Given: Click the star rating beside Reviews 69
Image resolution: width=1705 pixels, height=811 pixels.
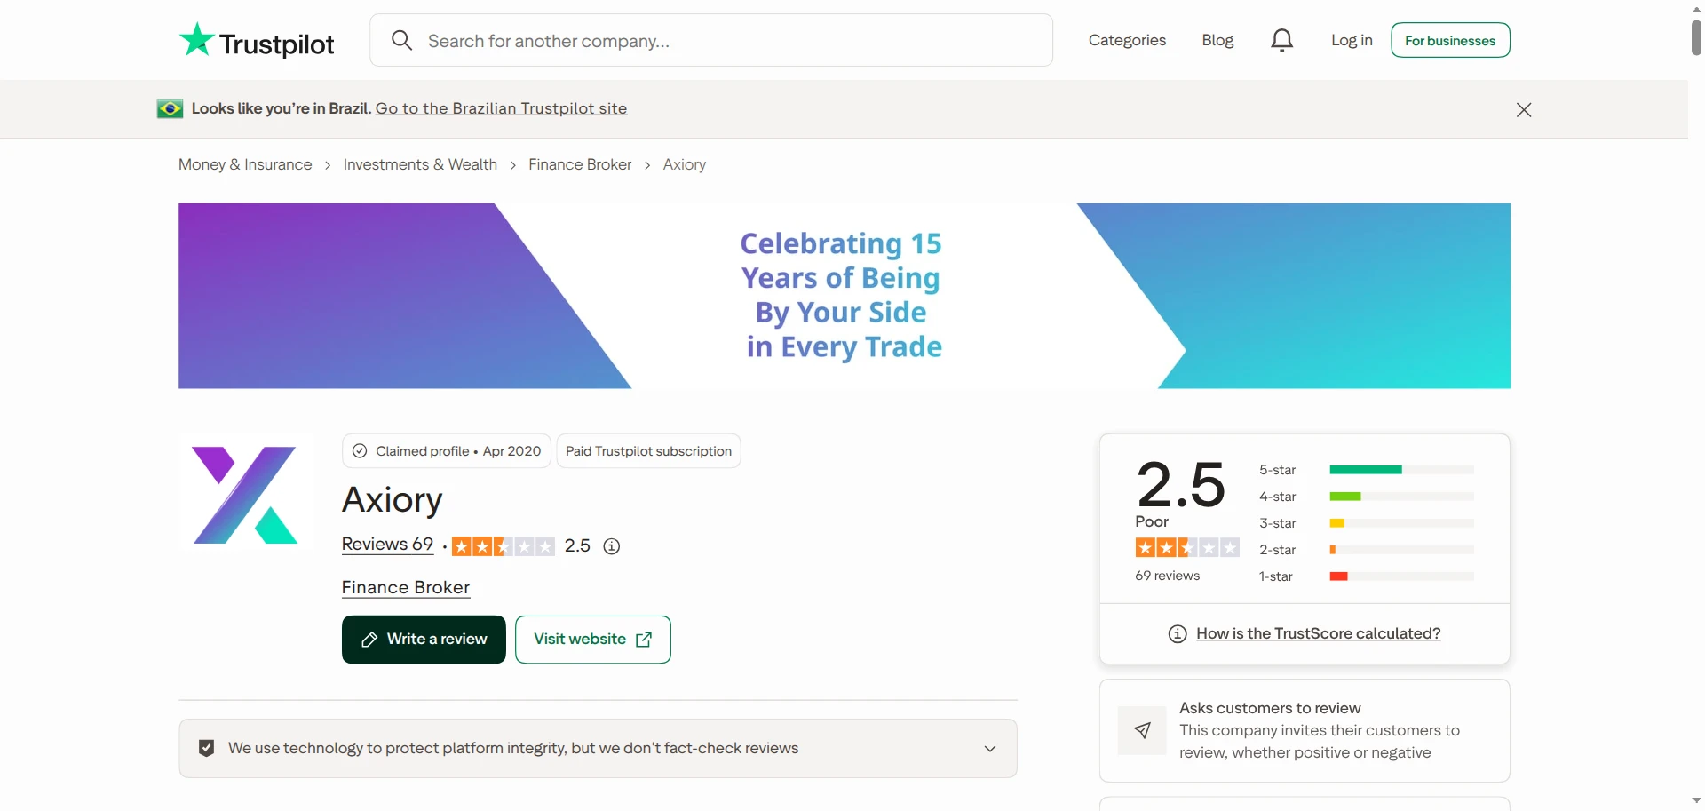Looking at the screenshot, I should [504, 546].
